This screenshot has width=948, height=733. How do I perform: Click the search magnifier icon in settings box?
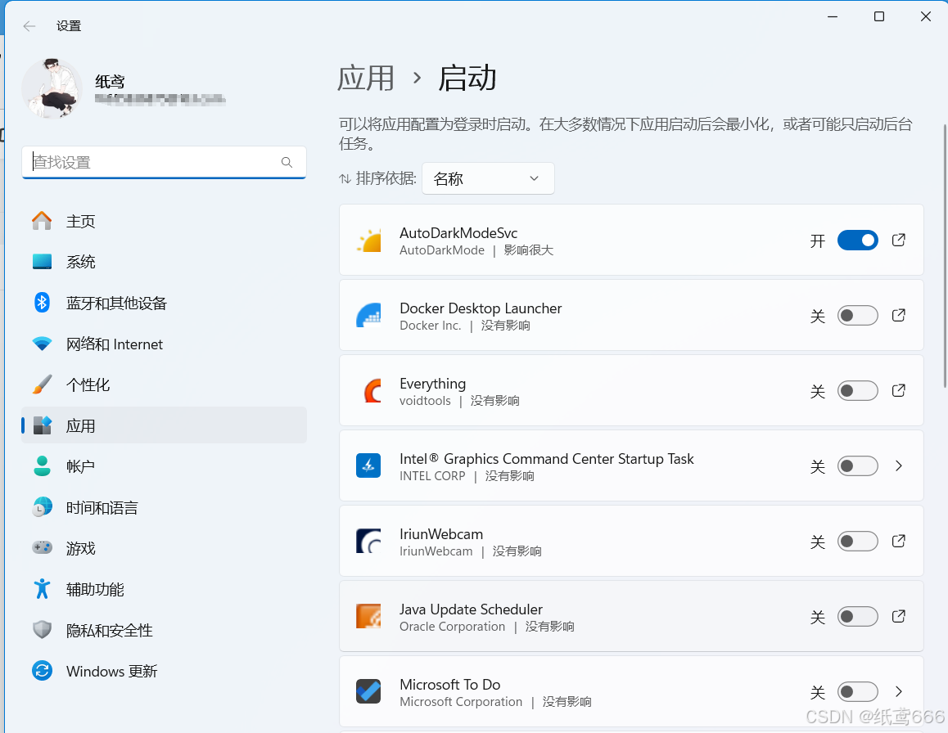click(x=287, y=163)
